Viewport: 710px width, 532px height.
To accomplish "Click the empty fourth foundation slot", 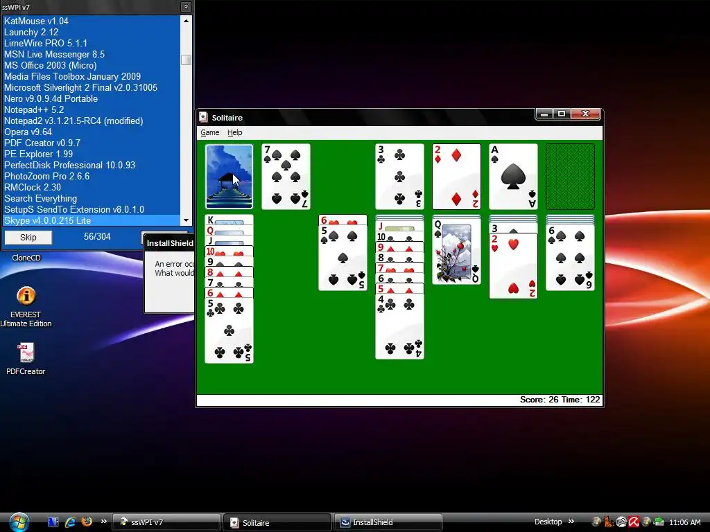I will [x=570, y=177].
